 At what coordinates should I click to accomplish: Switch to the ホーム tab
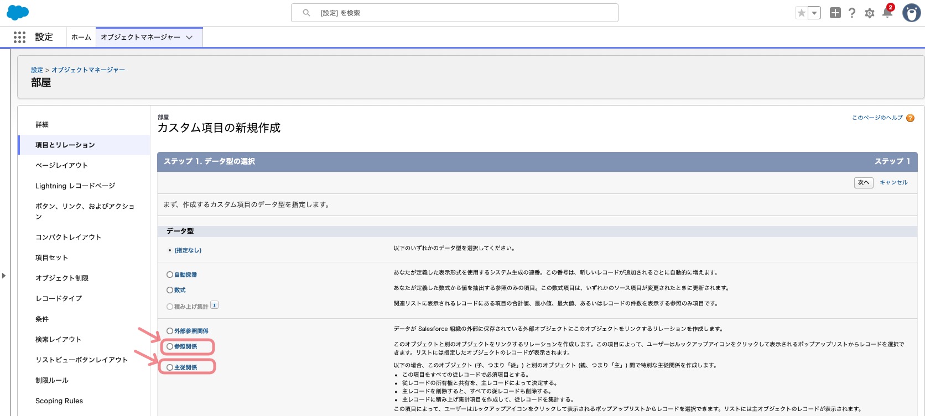[x=81, y=37]
